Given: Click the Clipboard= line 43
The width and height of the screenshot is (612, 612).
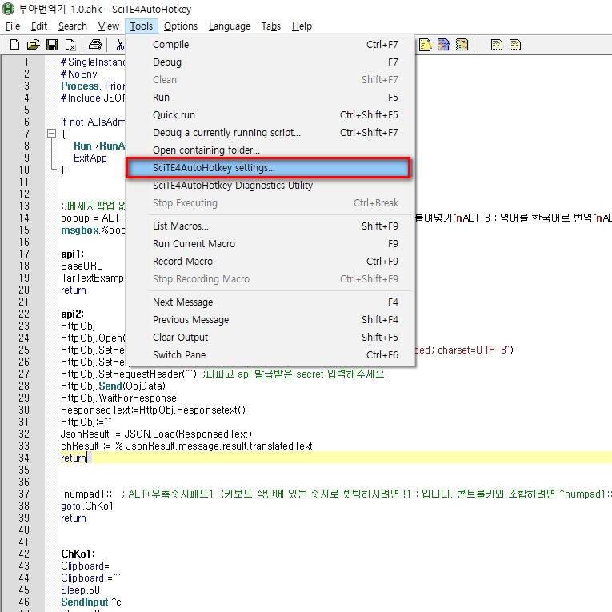Looking at the screenshot, I should pos(85,566).
